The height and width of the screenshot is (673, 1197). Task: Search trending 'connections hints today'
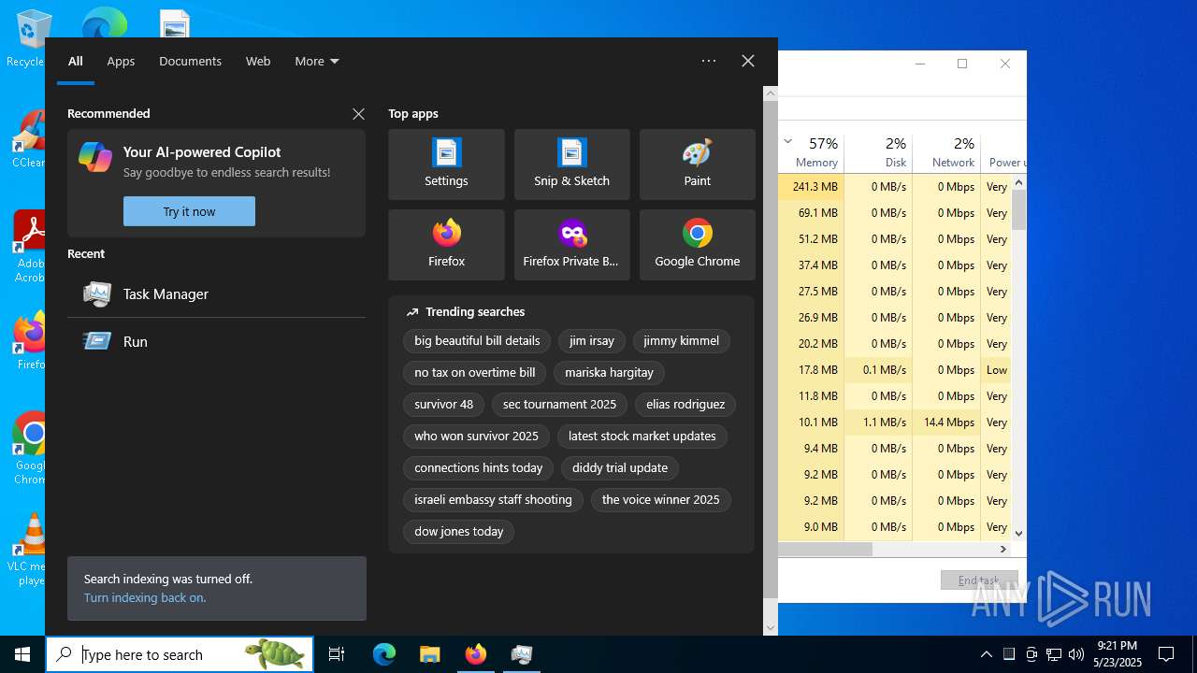pyautogui.click(x=478, y=468)
